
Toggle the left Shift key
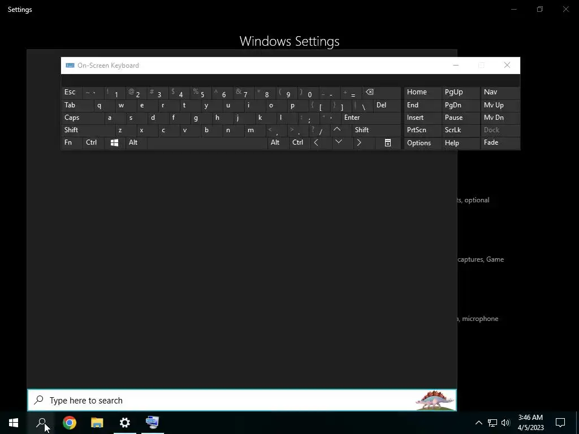click(x=88, y=131)
